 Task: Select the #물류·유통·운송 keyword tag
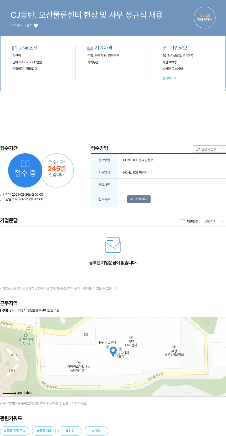coord(15,431)
